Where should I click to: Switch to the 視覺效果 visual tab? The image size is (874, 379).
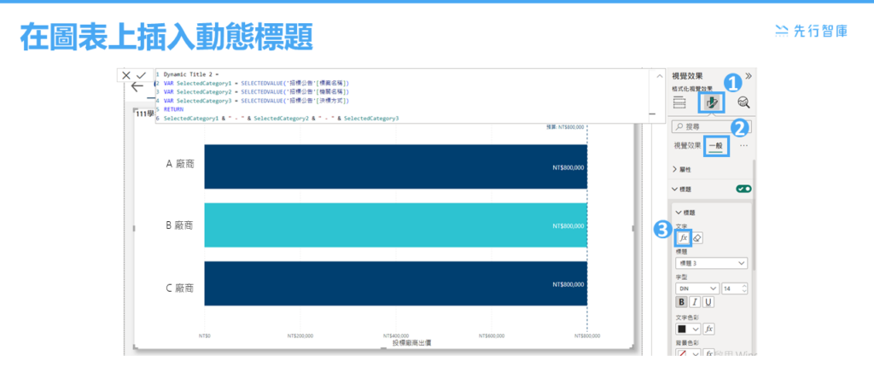(x=687, y=145)
